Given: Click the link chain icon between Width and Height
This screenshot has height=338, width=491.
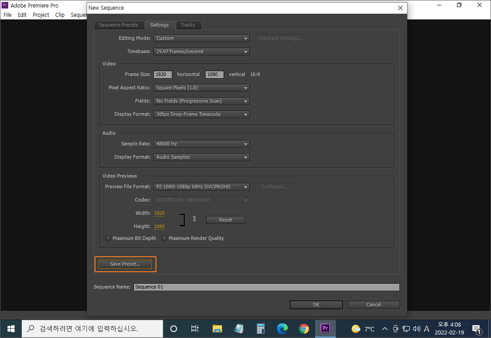Looking at the screenshot, I should (x=194, y=219).
